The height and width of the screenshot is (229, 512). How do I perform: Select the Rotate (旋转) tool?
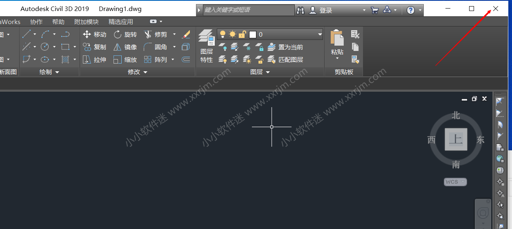click(125, 35)
